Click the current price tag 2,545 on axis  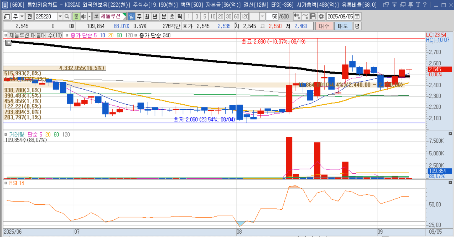coord(440,69)
